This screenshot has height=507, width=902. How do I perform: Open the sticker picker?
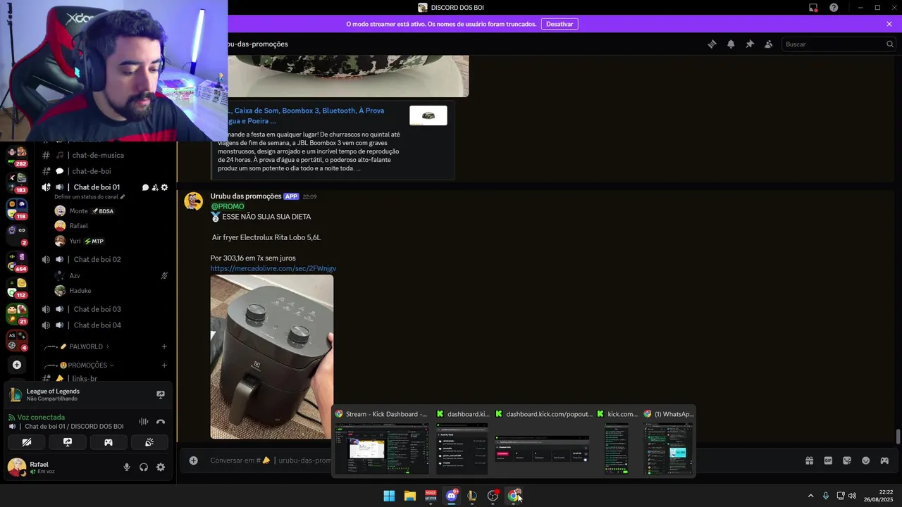tap(847, 461)
